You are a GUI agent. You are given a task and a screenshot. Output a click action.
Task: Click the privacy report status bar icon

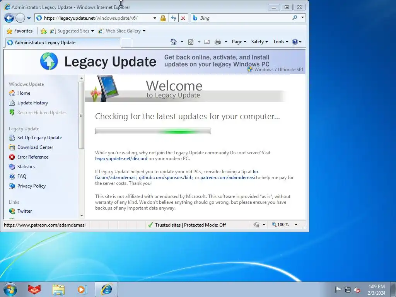257,225
